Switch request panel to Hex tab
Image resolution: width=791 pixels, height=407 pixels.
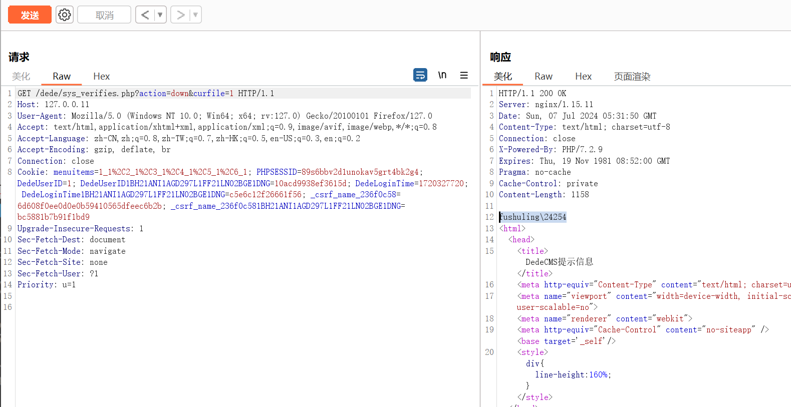pyautogui.click(x=102, y=76)
